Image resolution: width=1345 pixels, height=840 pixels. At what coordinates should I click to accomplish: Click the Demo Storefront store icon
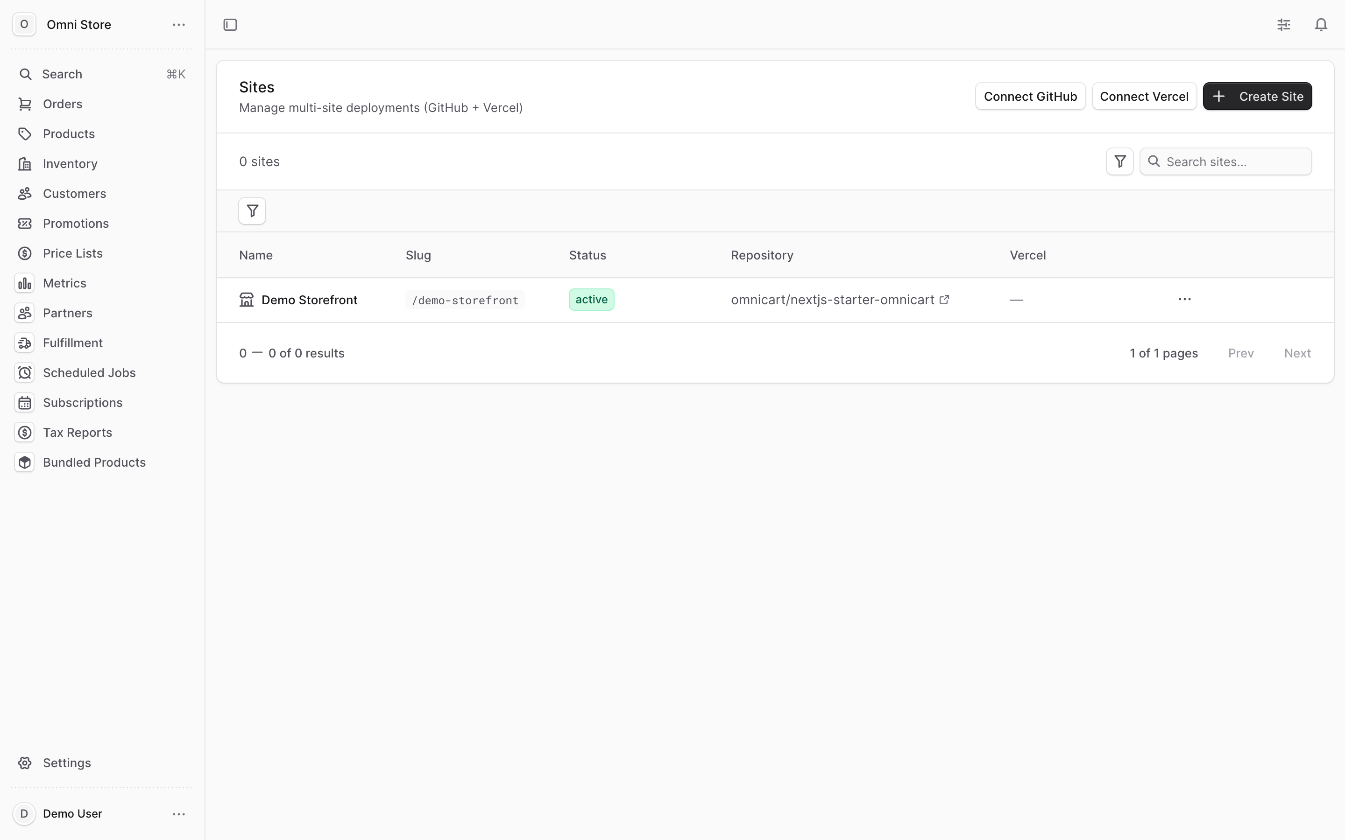[246, 300]
